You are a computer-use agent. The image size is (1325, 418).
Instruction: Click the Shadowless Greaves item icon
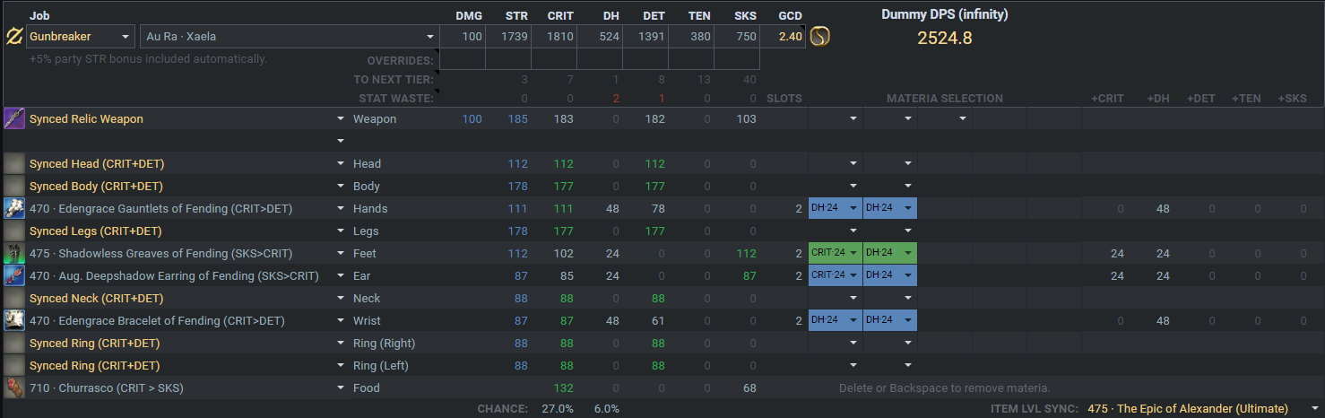click(x=13, y=253)
